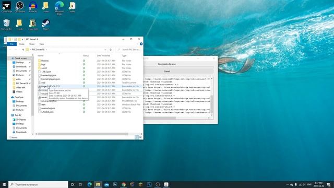Screen dimensions: 334x188
Task: Click the Explorer help question mark icon
Action: 141,44
